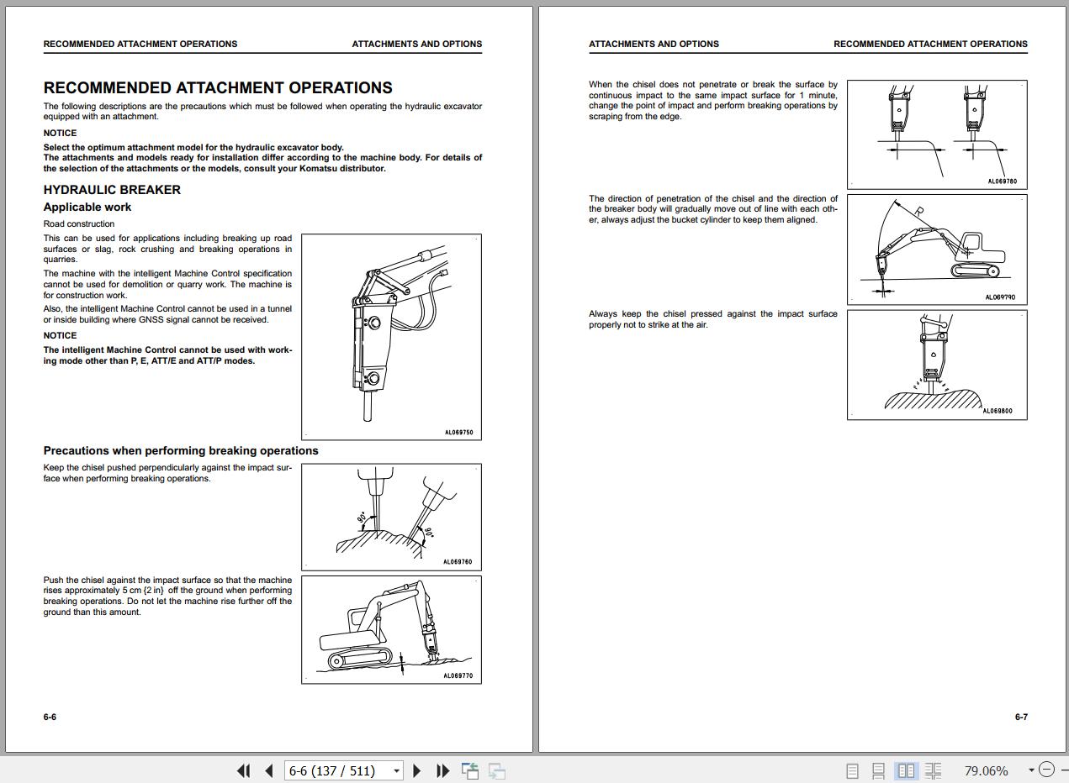Click the 'HYDRAULIC BREAKER' heading
The height and width of the screenshot is (783, 1069).
point(112,190)
